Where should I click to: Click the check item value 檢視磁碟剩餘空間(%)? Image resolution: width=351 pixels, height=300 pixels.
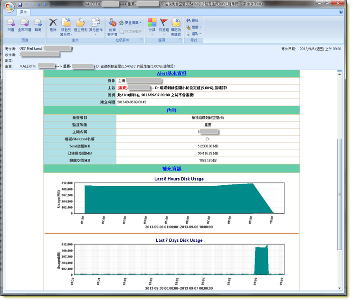click(208, 118)
